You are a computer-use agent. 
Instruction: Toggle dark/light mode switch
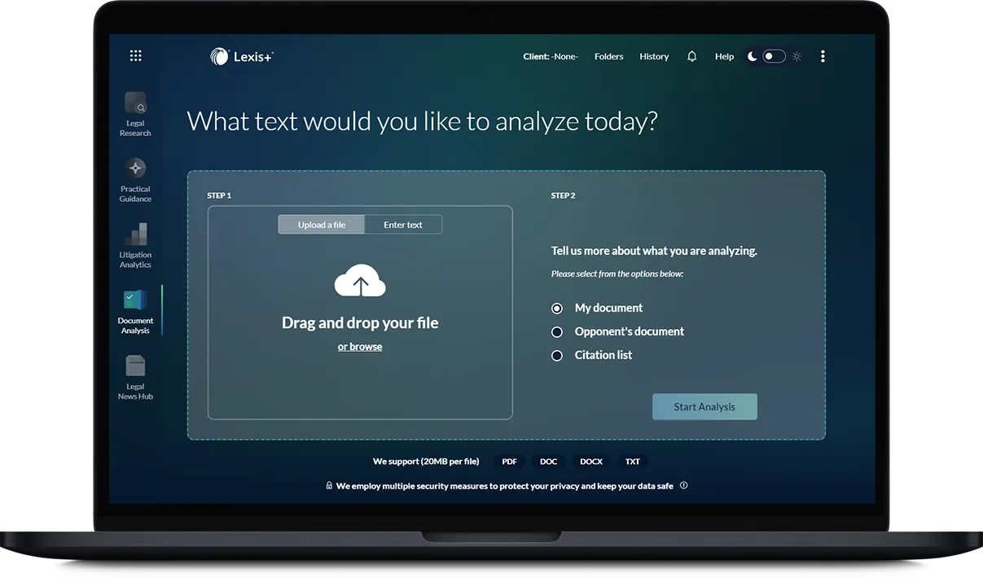774,56
